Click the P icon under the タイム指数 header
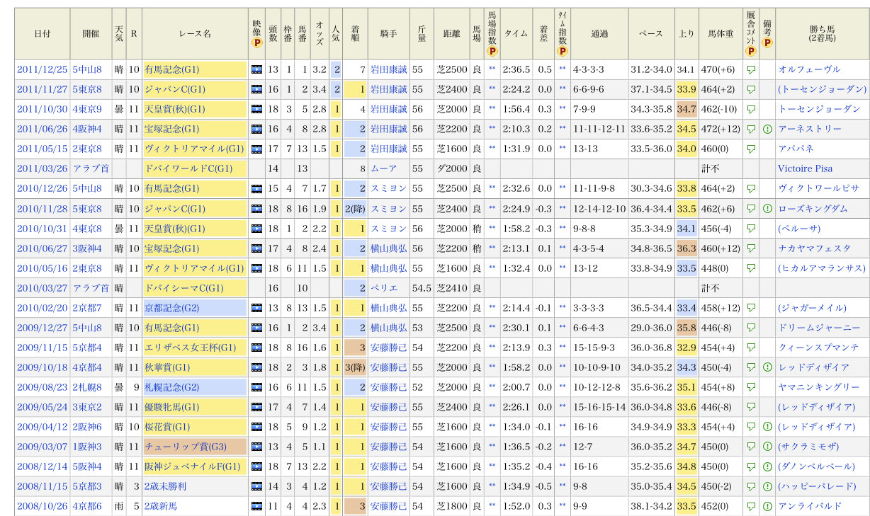870x516 pixels. point(562,51)
